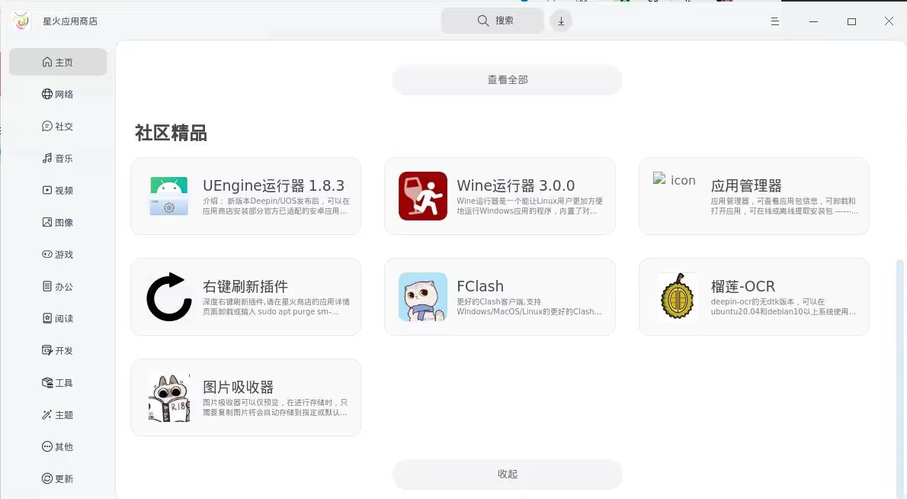This screenshot has width=907, height=499.
Task: Open the 主题 themes category
Action: click(58, 415)
